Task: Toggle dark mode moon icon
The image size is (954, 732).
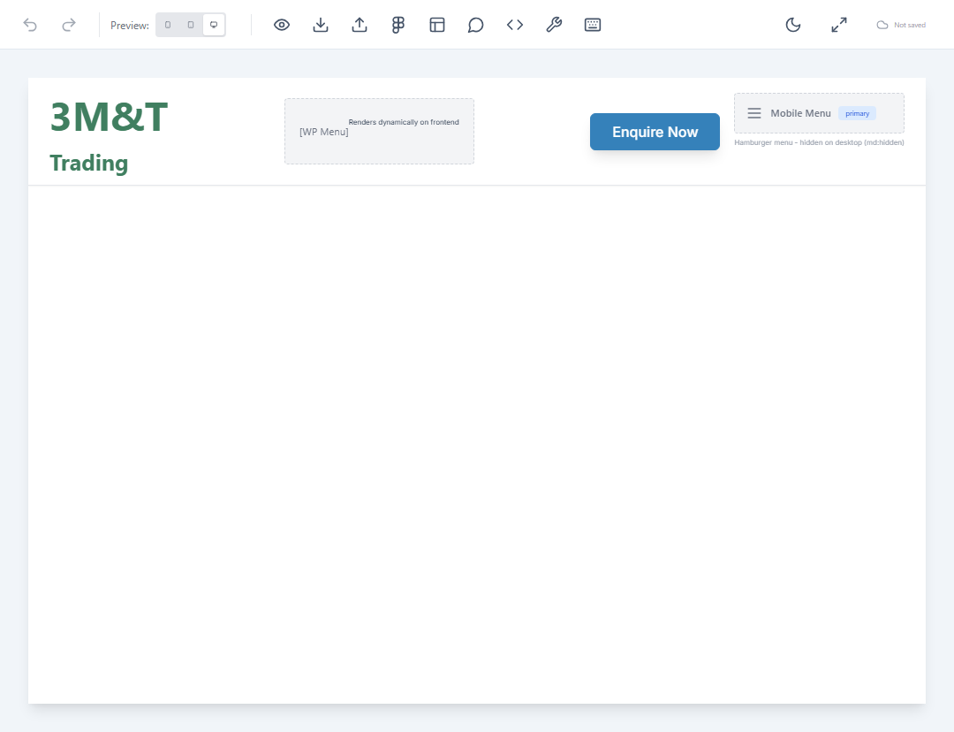Action: coord(792,25)
